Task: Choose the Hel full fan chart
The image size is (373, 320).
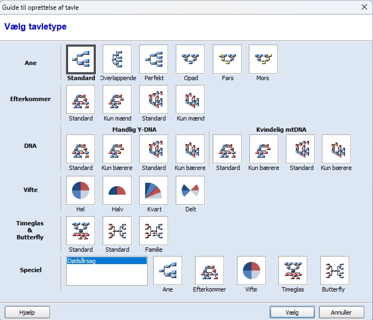Action: tap(81, 190)
